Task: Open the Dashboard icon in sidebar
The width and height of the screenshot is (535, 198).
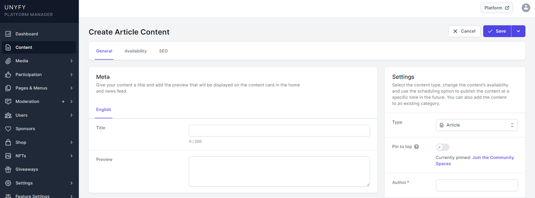Action: point(8,34)
